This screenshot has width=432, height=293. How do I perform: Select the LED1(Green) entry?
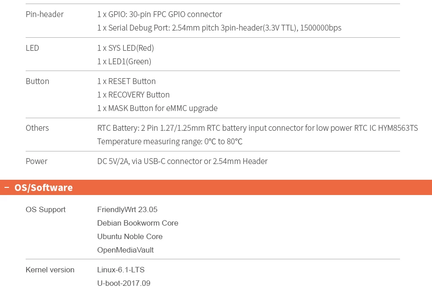click(x=124, y=61)
